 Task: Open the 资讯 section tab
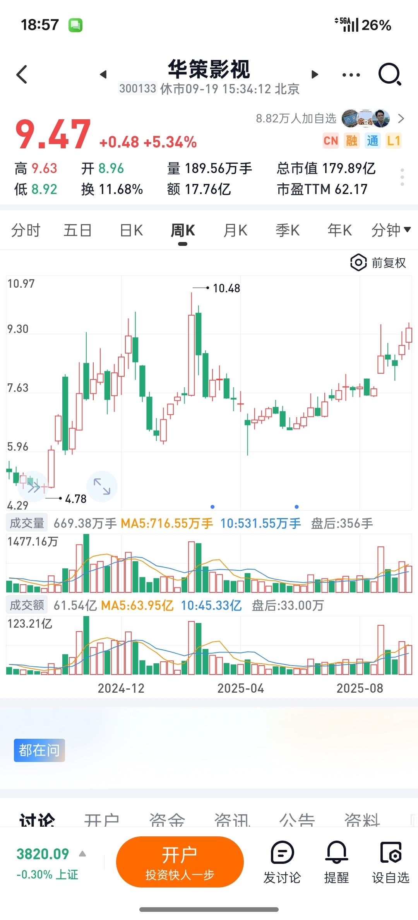(x=232, y=820)
